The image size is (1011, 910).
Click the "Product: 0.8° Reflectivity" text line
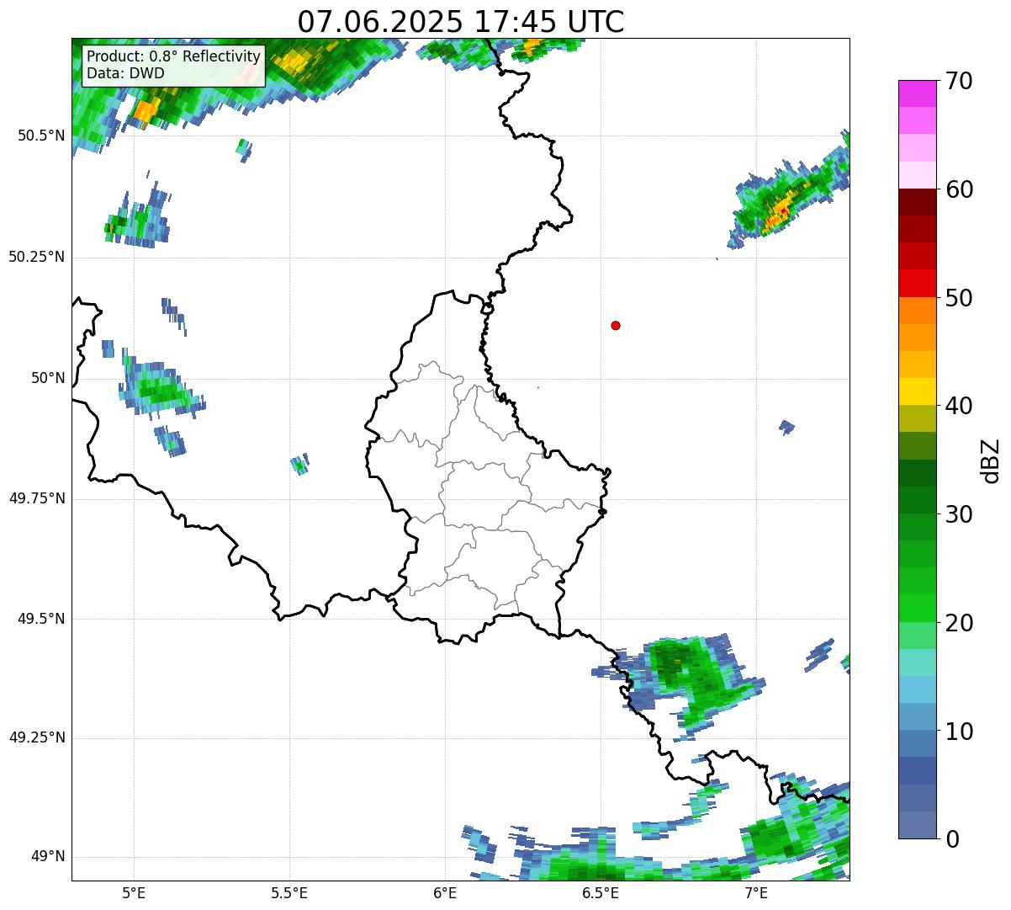click(x=174, y=56)
